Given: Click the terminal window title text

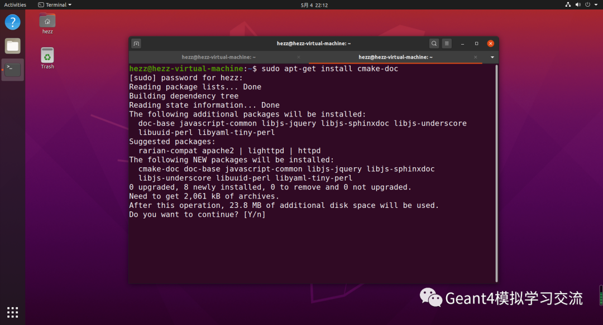Looking at the screenshot, I should tap(314, 43).
